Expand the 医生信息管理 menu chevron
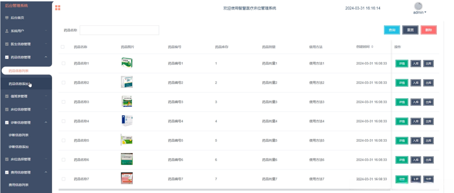Screen dimensions: 454x193 (46, 44)
